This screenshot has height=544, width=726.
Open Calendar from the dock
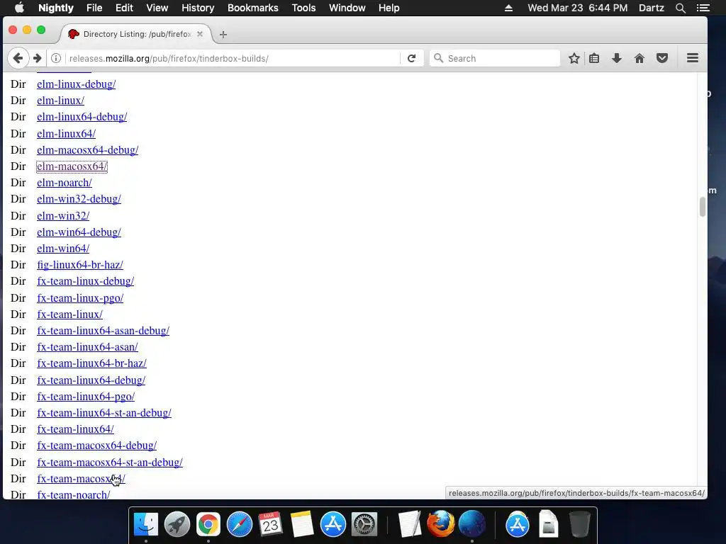click(x=270, y=525)
